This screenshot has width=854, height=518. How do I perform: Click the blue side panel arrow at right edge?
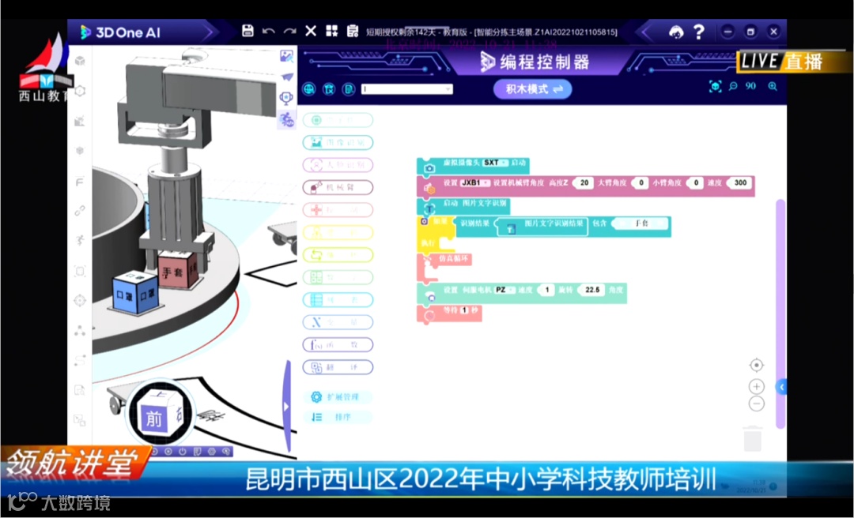781,387
